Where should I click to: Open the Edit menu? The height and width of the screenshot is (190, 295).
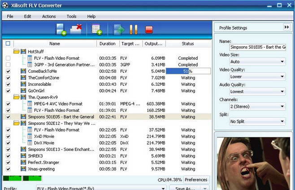click(x=27, y=17)
